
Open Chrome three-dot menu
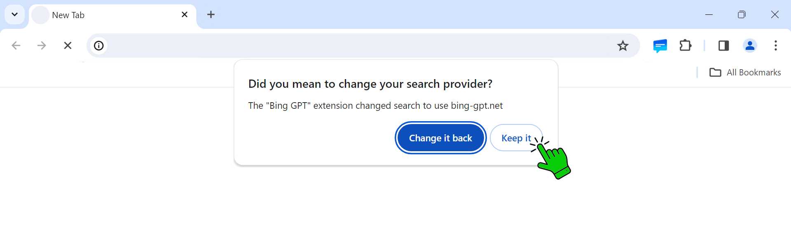[x=775, y=46]
